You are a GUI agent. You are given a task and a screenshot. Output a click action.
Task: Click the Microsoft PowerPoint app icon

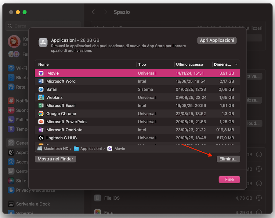41,121
